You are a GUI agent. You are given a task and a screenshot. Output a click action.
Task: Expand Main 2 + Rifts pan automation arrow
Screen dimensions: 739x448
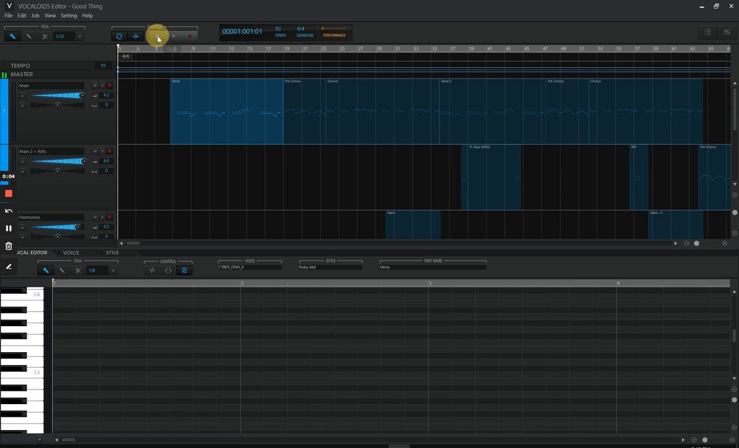23,171
